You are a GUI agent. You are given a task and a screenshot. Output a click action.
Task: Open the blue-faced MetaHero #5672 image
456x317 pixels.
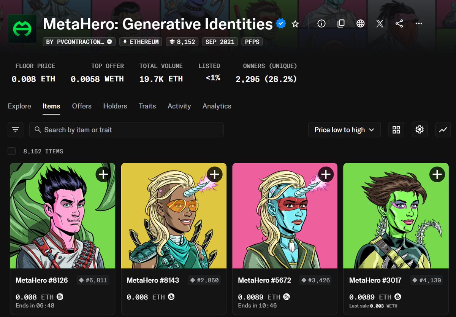285,216
